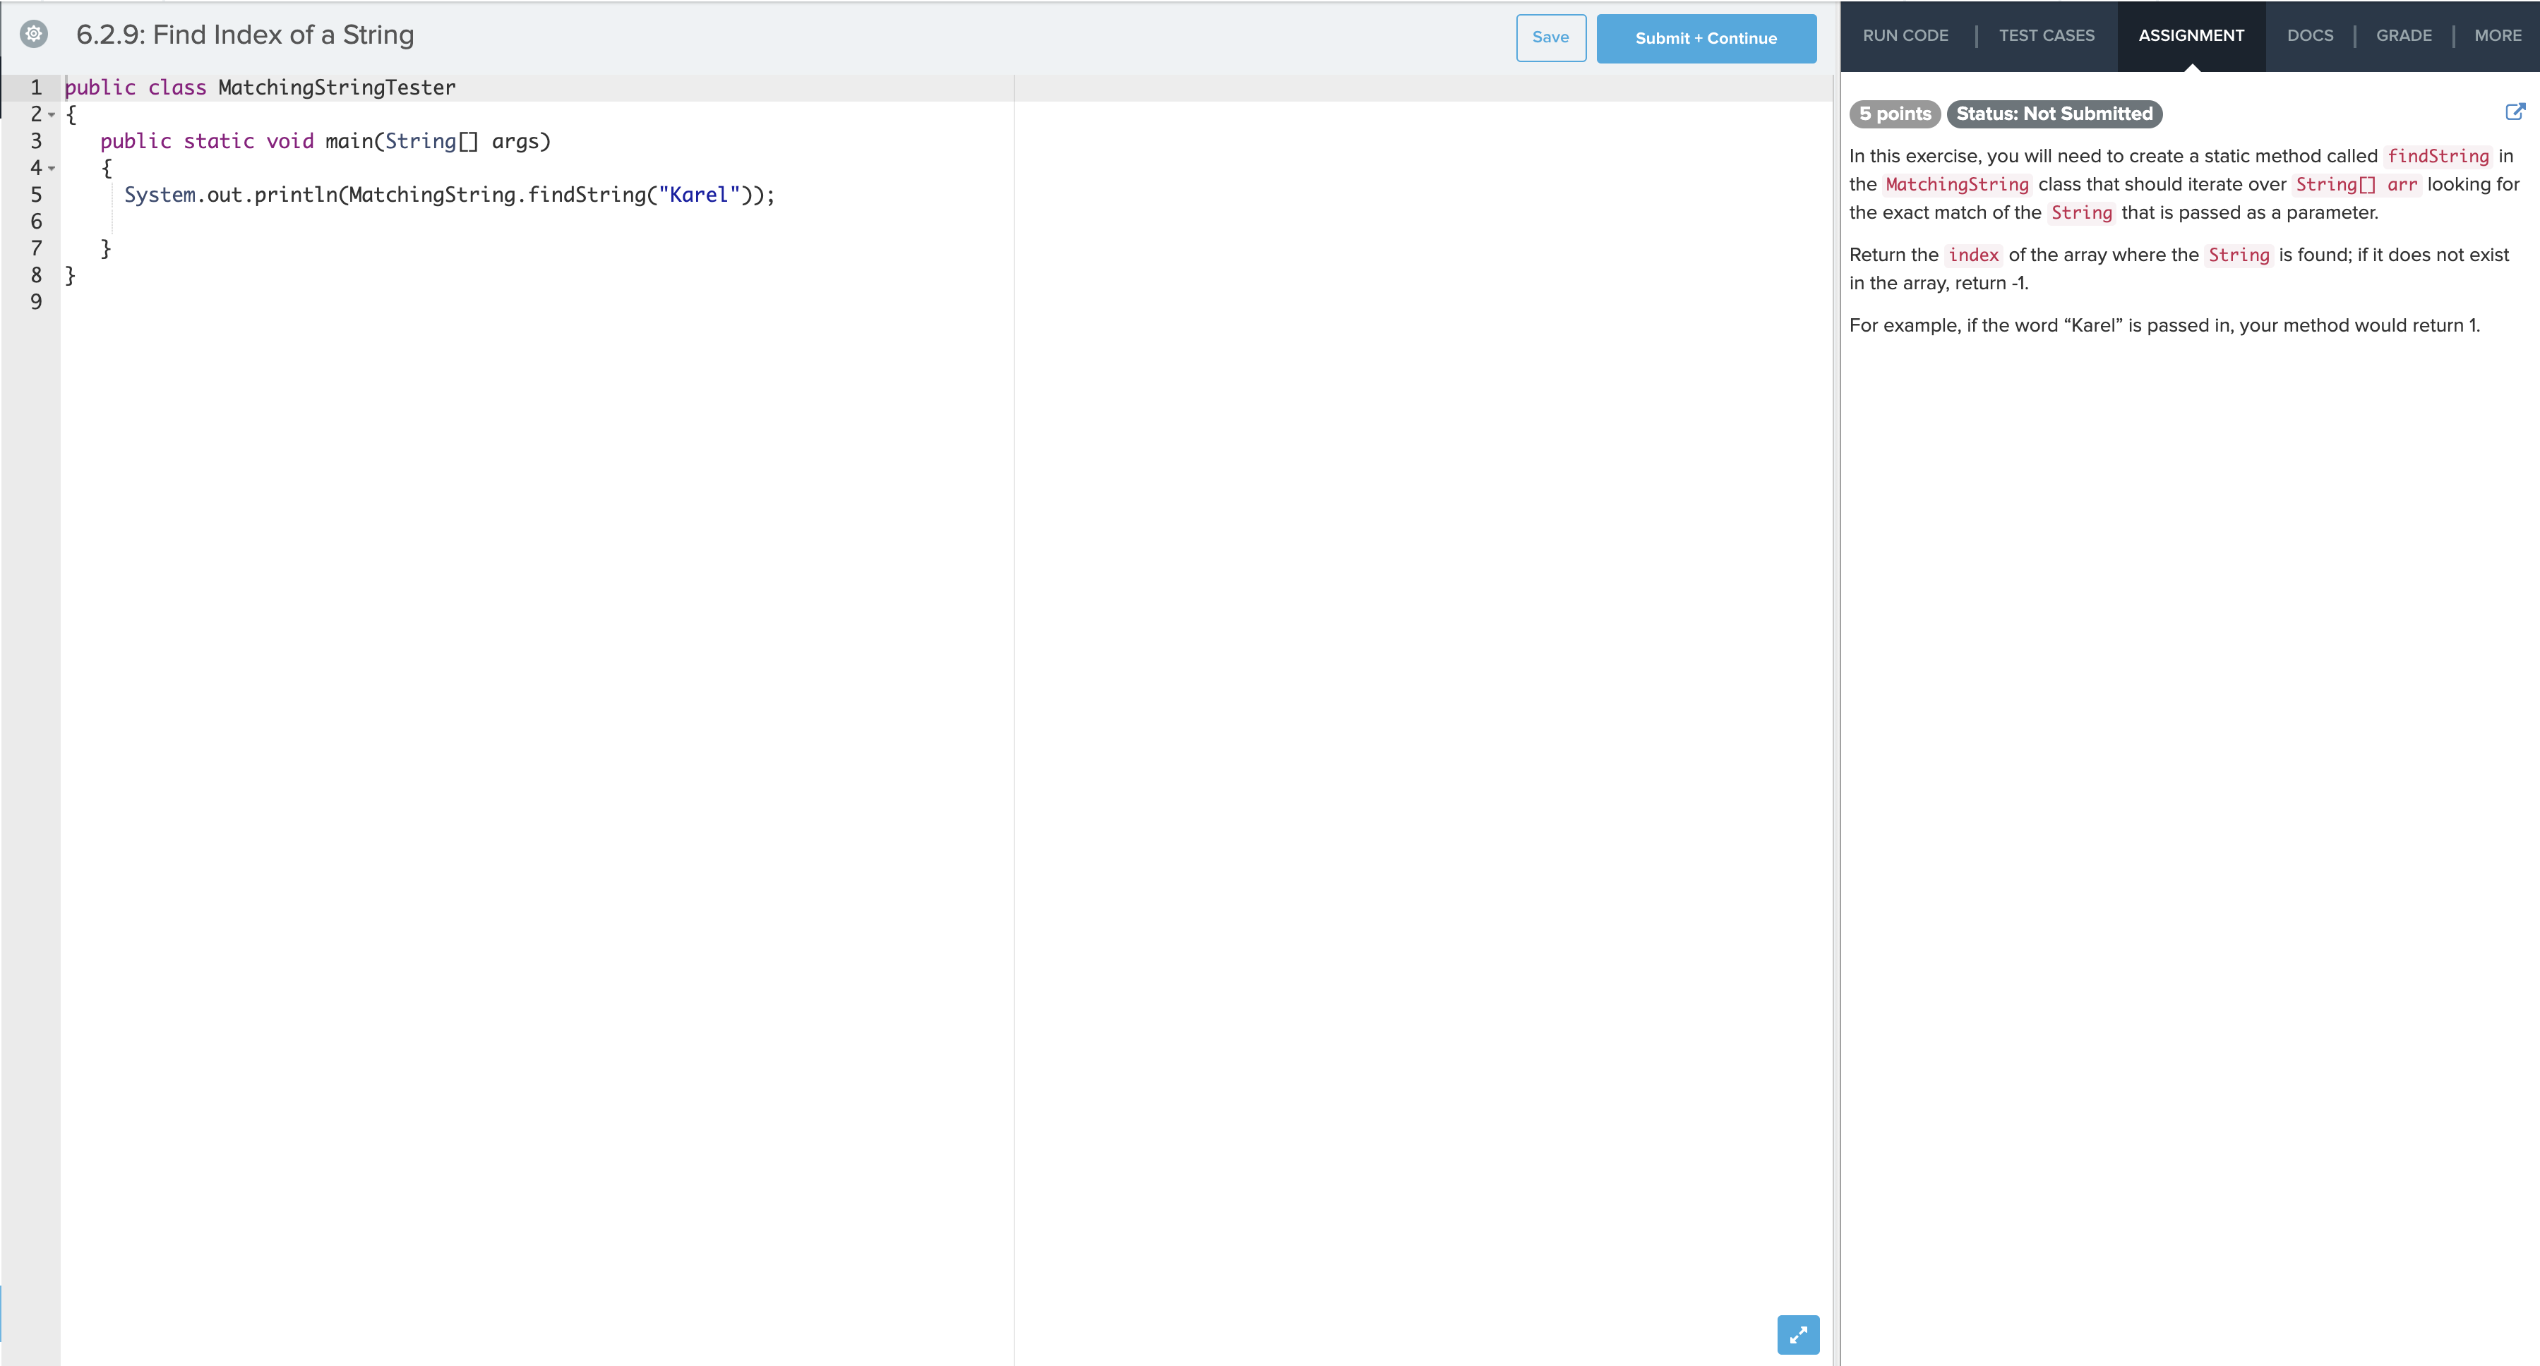Viewport: 2540px width, 1366px height.
Task: Select the ASSIGNMENT tab
Action: (x=2191, y=35)
